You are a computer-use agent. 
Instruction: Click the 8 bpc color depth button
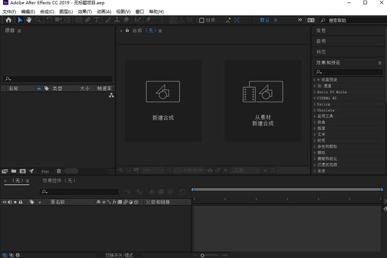[x=45, y=171]
